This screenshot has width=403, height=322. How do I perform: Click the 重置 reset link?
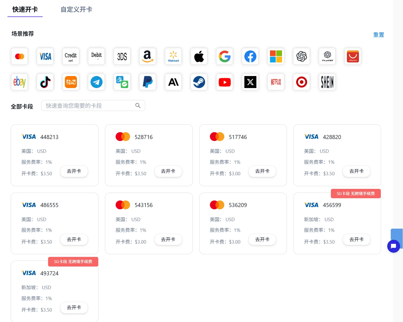(x=378, y=35)
